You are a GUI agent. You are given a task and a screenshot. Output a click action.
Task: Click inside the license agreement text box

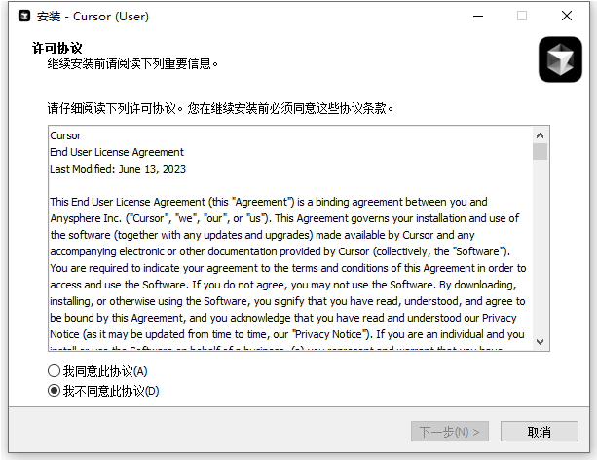point(291,238)
